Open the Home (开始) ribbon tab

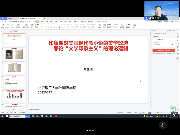pos(37,21)
